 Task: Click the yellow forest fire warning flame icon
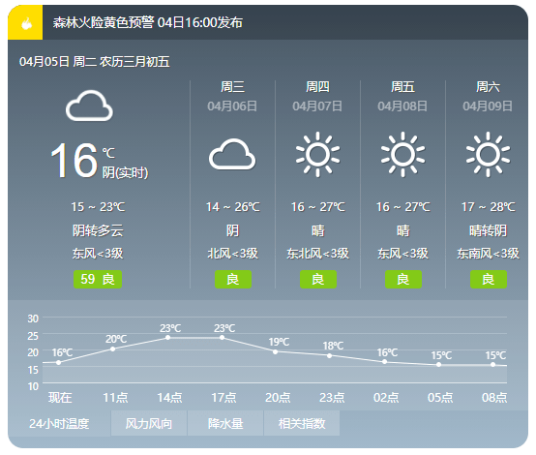(25, 22)
